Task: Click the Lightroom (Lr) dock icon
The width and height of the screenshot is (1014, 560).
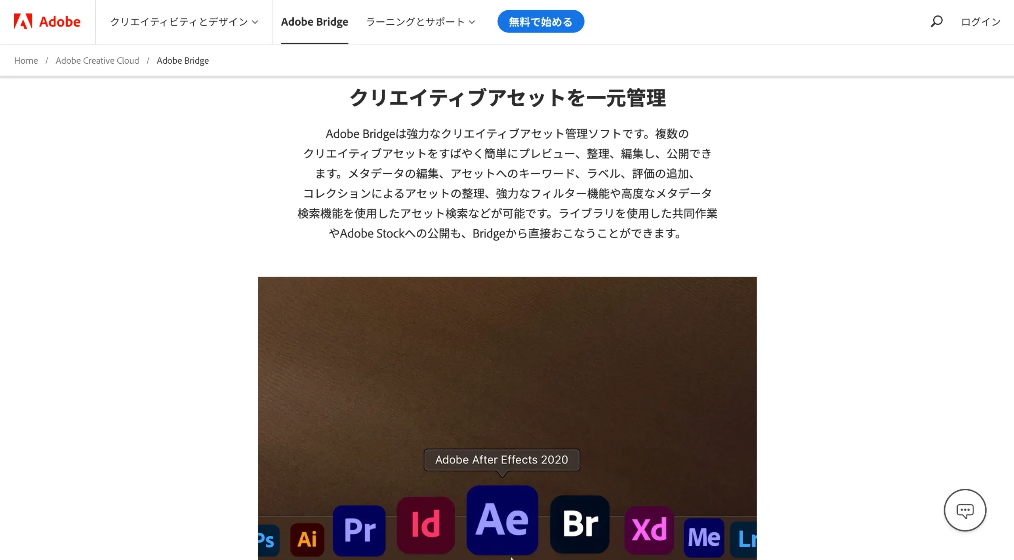Action: tap(743, 539)
